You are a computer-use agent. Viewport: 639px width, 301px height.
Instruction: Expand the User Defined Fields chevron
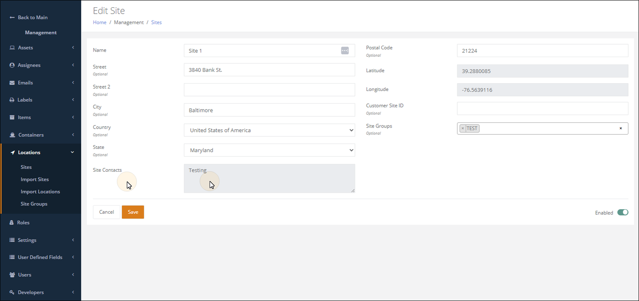pyautogui.click(x=73, y=257)
